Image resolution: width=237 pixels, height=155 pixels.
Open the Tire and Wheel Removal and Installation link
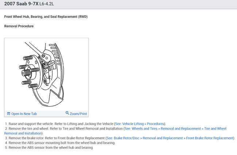(x=115, y=131)
